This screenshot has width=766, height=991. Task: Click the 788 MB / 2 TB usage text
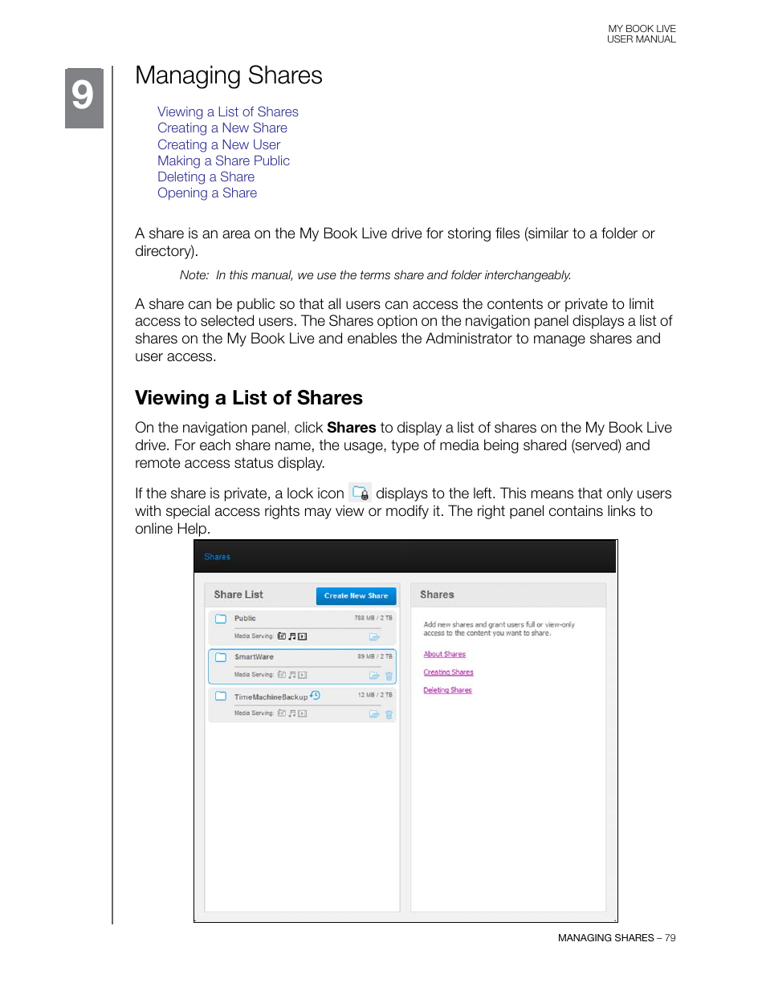pyautogui.click(x=373, y=619)
